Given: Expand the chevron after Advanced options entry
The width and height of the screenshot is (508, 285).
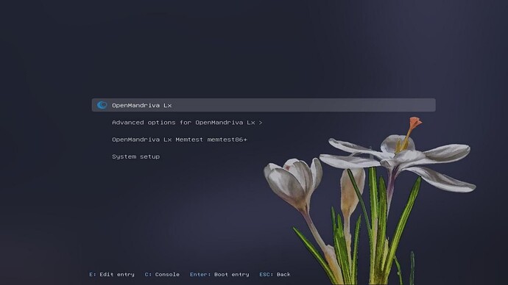Looking at the screenshot, I should point(260,123).
